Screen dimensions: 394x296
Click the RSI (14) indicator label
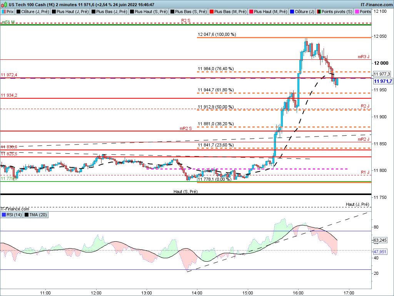(x=12, y=215)
